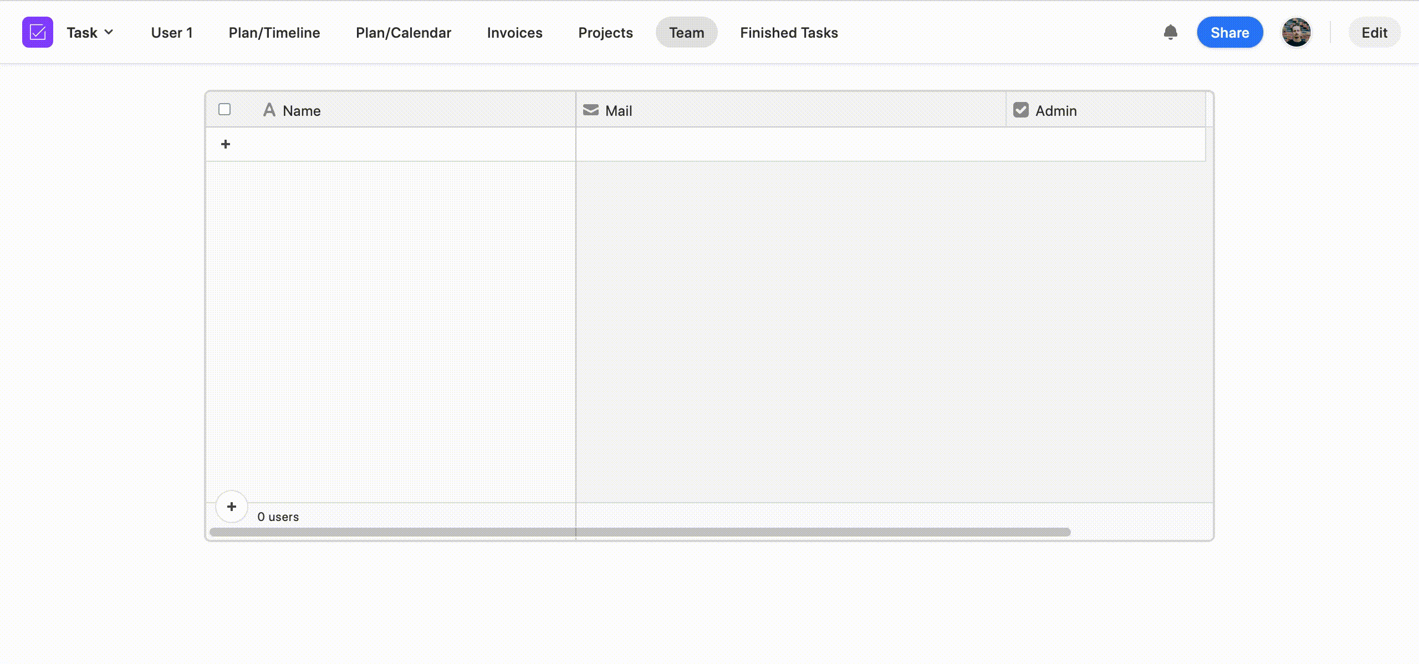
Task: Click the envelope icon in Mail header
Action: pos(591,110)
